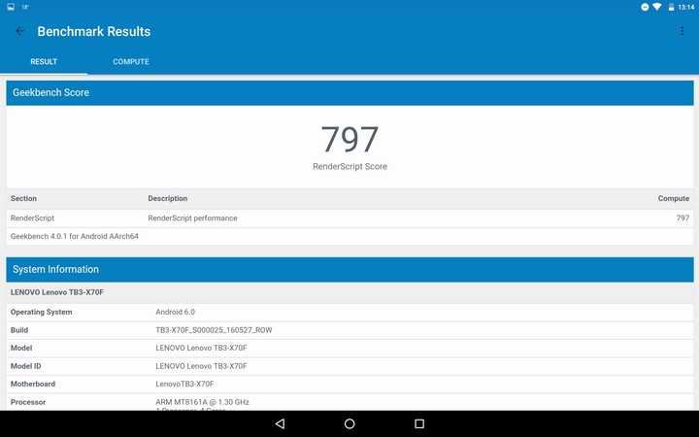Tap the image notification icon
Image resolution: width=699 pixels, height=437 pixels.
(11, 7)
